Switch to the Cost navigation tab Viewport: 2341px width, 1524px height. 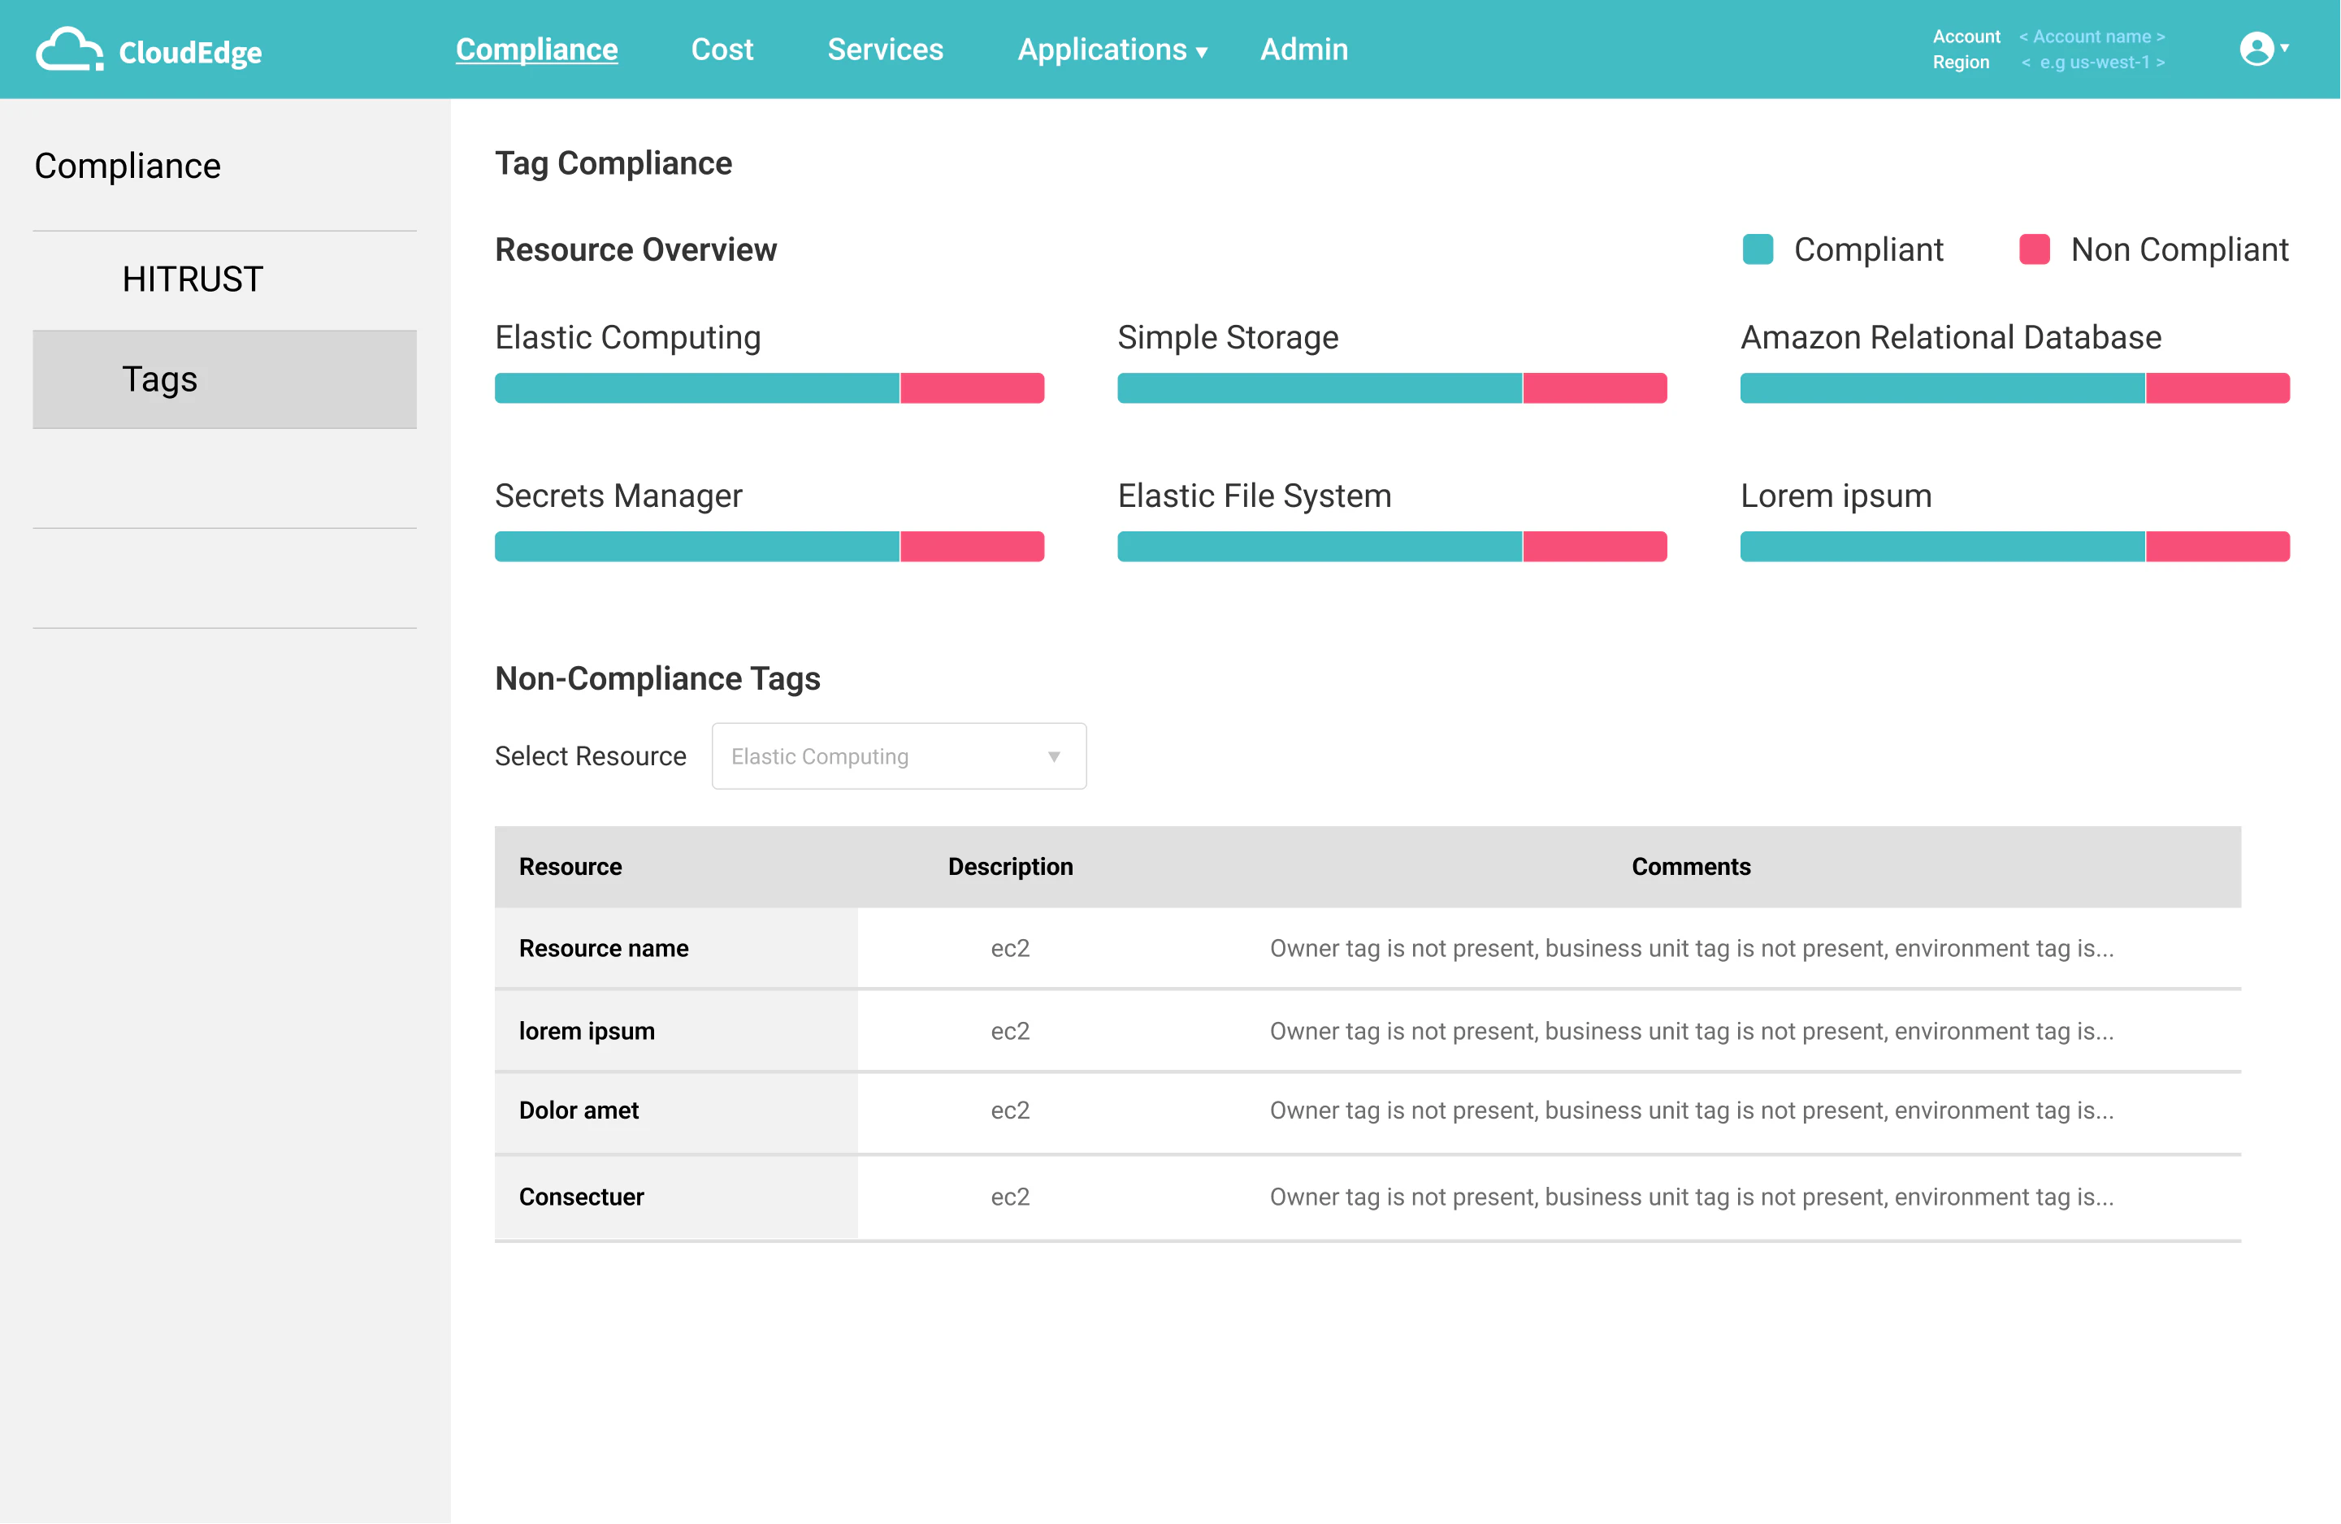tap(723, 50)
